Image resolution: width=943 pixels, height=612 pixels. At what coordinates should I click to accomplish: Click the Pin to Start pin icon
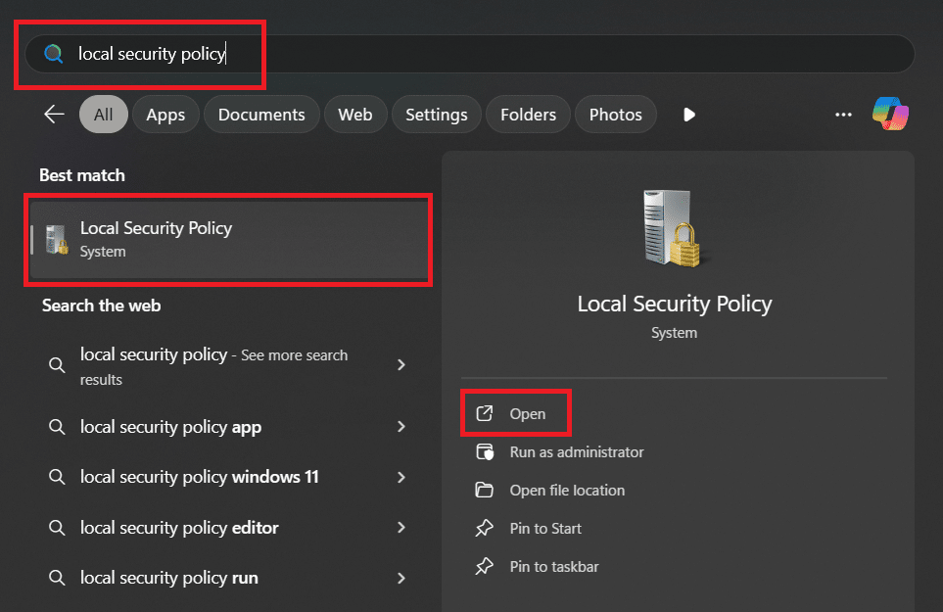(484, 528)
